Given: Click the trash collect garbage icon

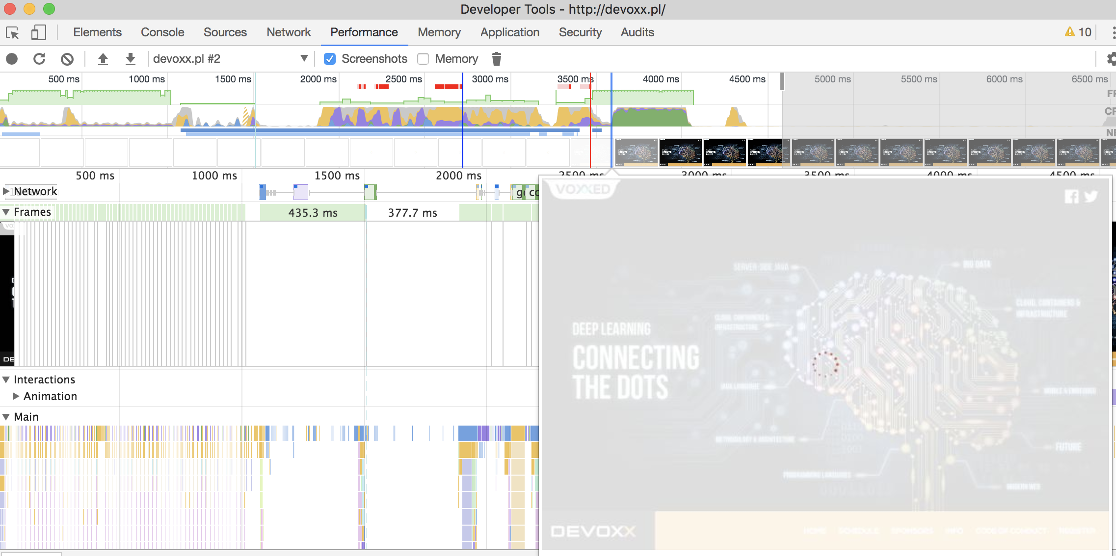Looking at the screenshot, I should click(x=497, y=59).
